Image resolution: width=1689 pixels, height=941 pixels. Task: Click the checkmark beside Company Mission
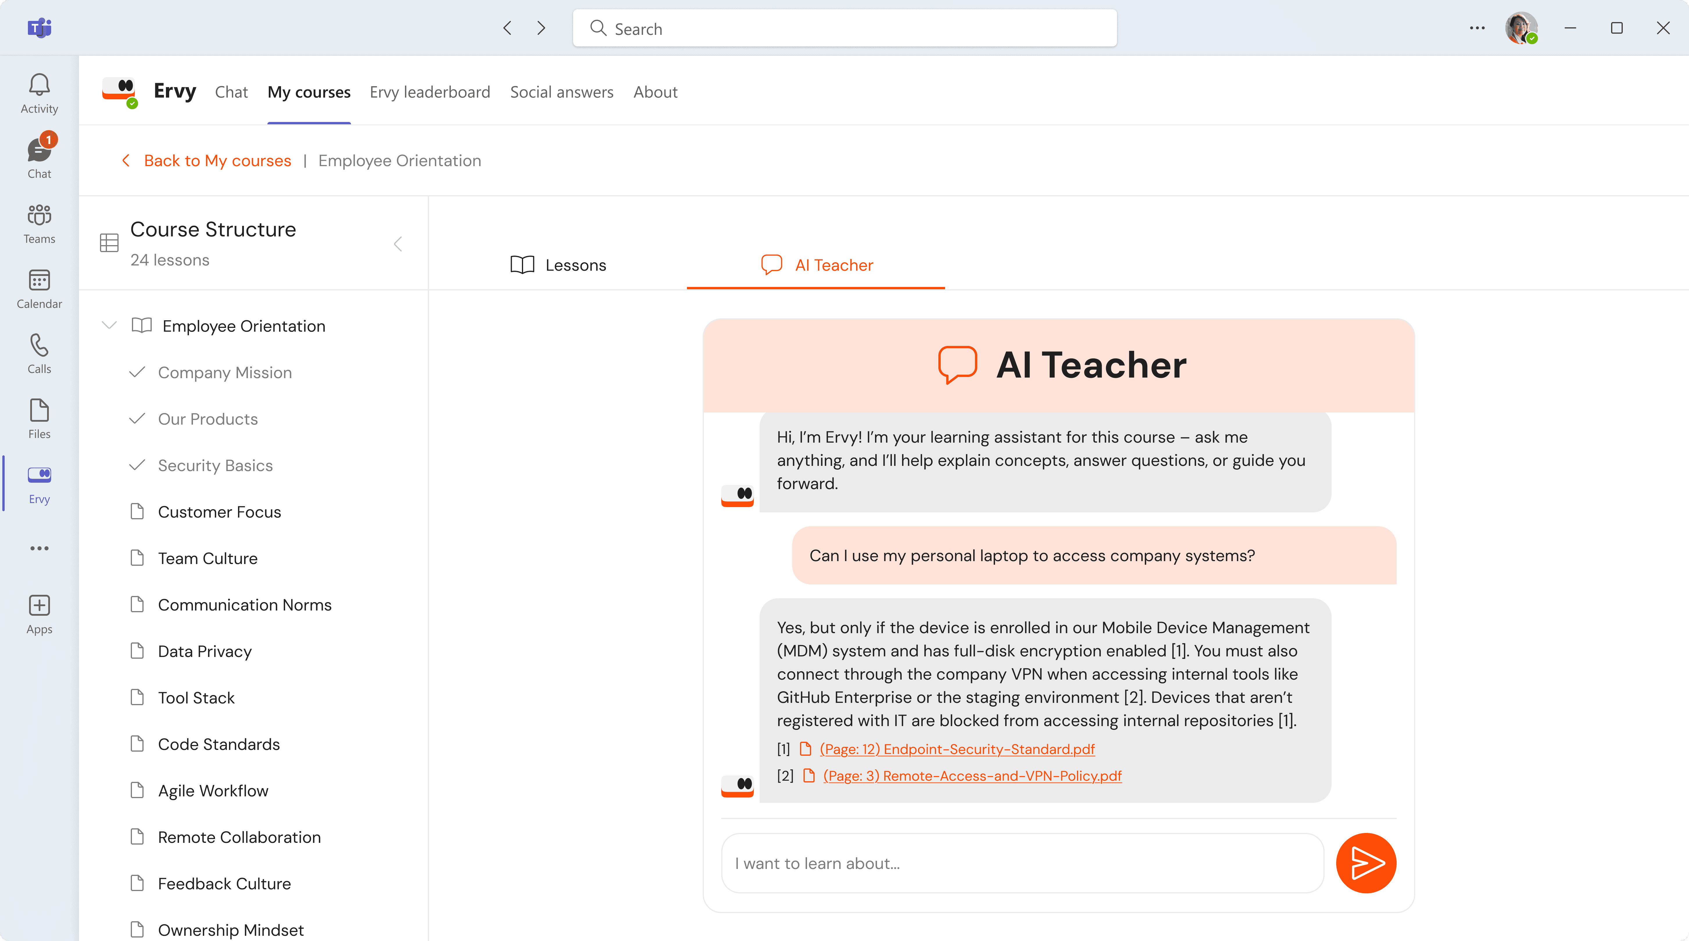pyautogui.click(x=137, y=372)
